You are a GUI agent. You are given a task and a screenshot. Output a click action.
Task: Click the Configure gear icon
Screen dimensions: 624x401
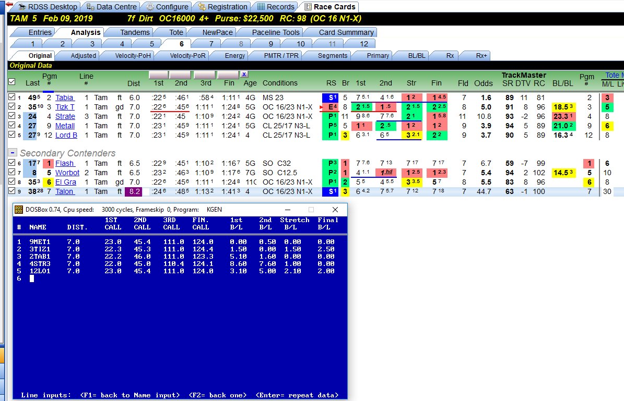coord(150,7)
